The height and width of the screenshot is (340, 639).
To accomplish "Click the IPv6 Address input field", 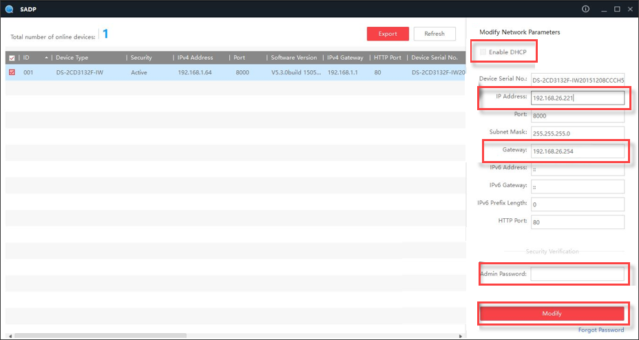I will [x=578, y=169].
